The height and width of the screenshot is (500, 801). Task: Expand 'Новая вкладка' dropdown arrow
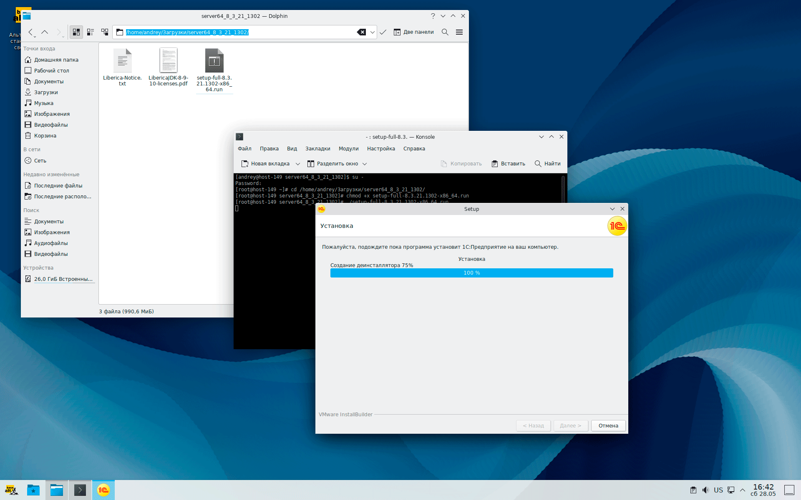click(298, 164)
